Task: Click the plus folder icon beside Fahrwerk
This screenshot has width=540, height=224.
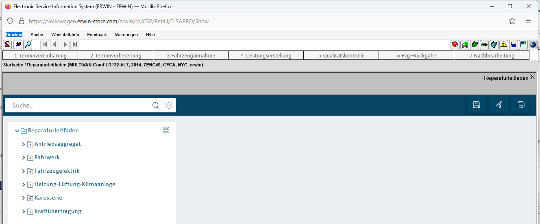Action: point(30,158)
